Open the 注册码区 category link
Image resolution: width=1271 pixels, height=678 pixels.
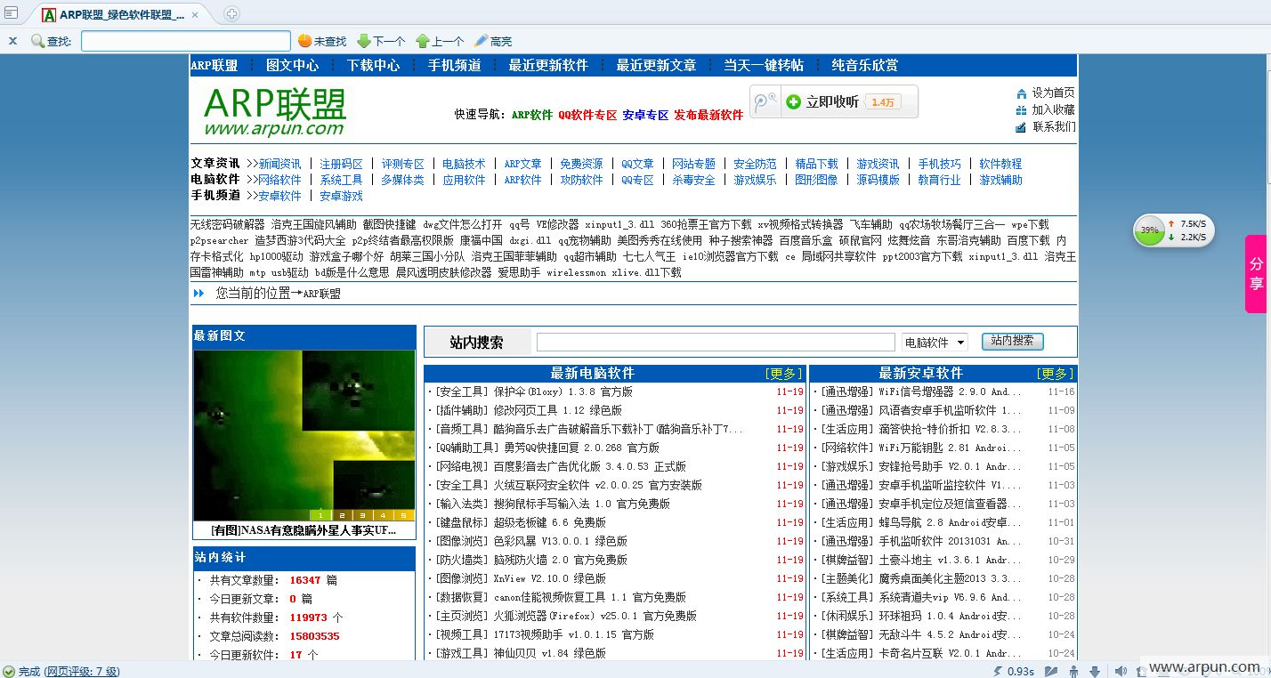[341, 164]
